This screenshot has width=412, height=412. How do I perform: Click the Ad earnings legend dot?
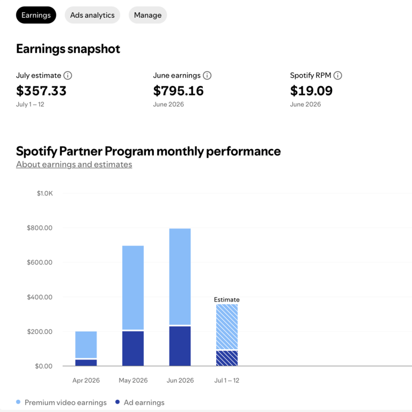117,402
